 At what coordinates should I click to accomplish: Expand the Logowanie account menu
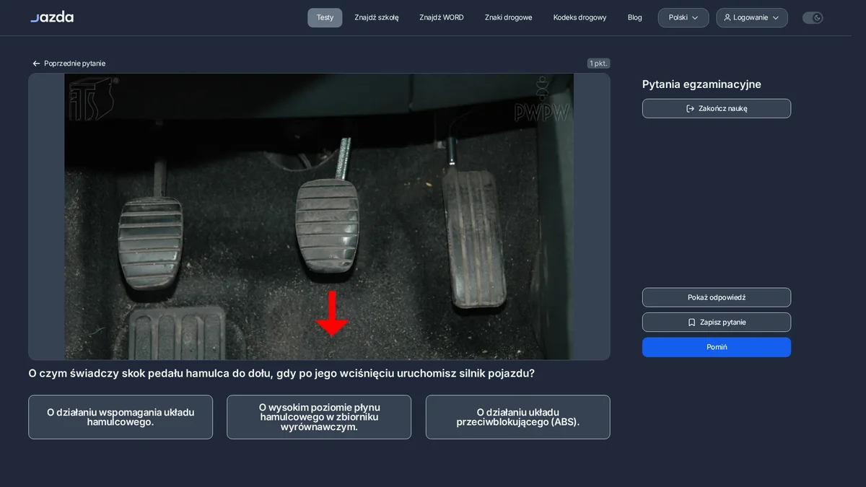click(x=752, y=17)
